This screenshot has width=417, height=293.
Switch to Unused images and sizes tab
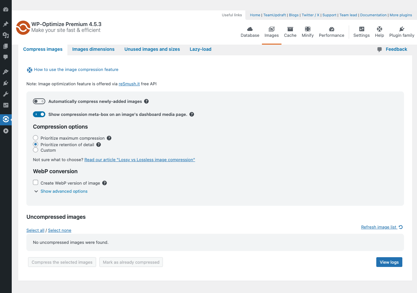[x=152, y=49]
